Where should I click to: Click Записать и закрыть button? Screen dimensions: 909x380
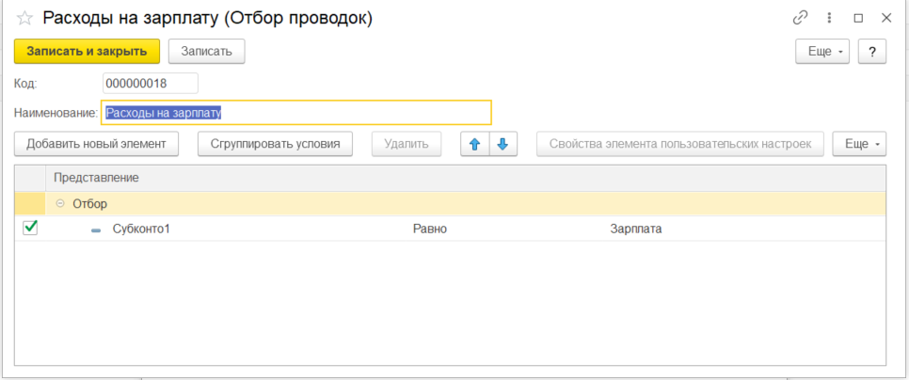[x=87, y=52]
